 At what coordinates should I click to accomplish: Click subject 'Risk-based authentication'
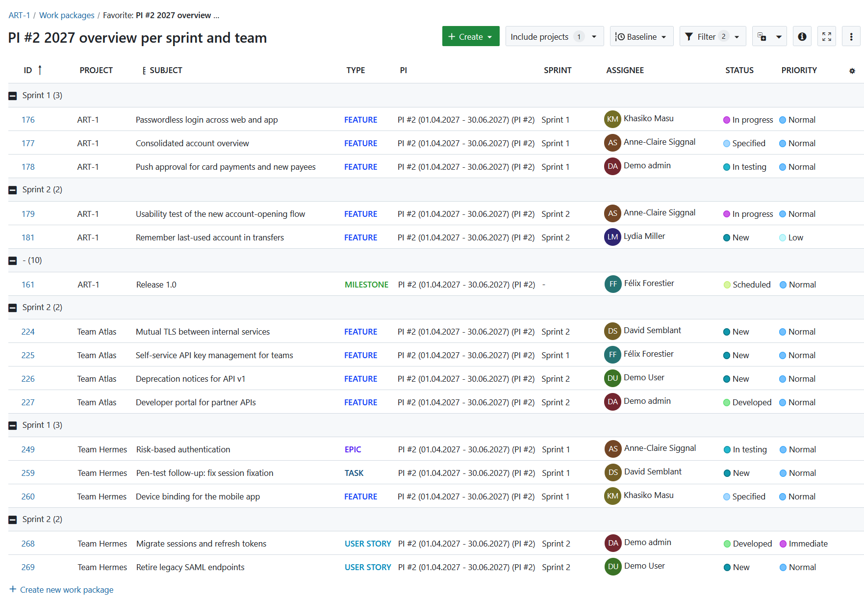tap(183, 449)
